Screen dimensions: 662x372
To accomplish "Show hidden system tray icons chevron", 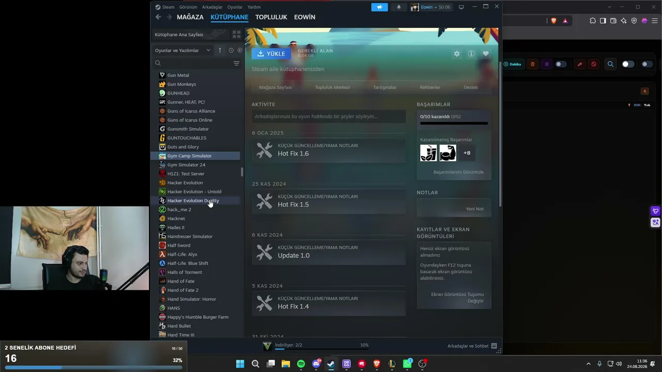I will pos(588,364).
